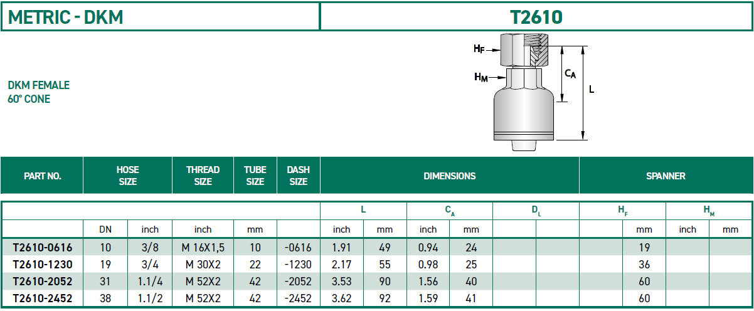Image resolution: width=754 pixels, height=311 pixels.
Task: Click the DL column sub-header
Action: pyautogui.click(x=536, y=212)
